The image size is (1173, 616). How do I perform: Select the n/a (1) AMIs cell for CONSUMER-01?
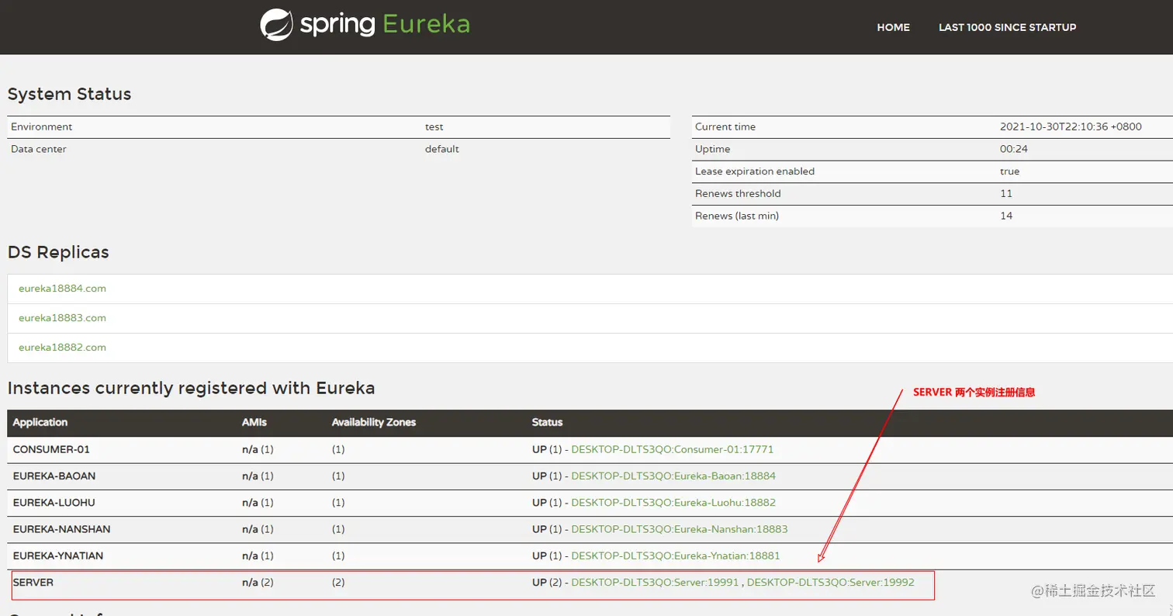point(258,449)
